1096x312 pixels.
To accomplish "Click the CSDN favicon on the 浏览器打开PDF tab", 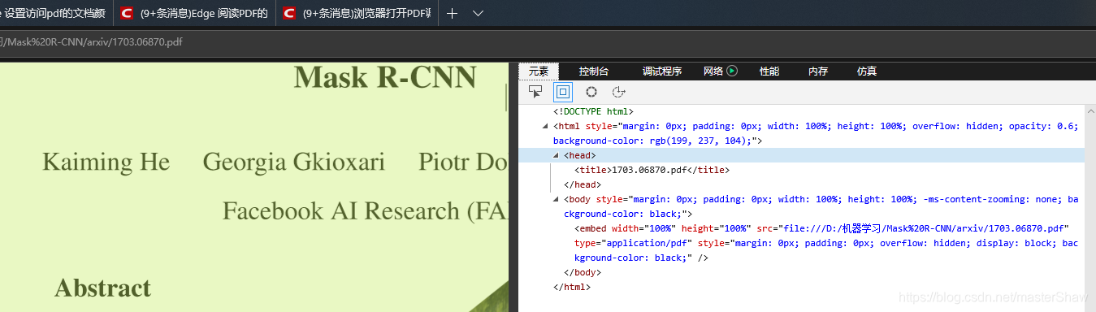I will (289, 13).
